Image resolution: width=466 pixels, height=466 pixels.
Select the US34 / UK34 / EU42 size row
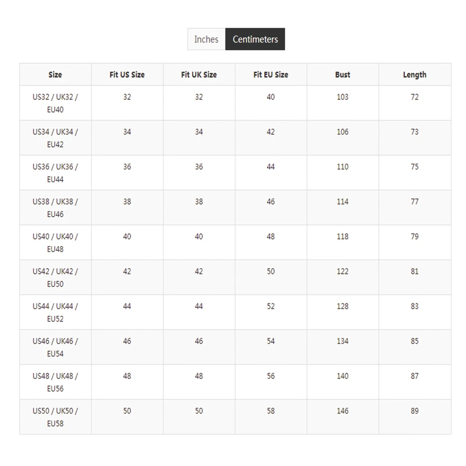(x=235, y=138)
